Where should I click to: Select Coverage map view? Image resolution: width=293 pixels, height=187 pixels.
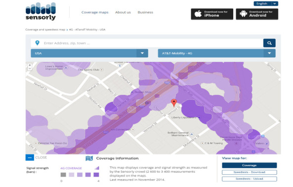250,165
